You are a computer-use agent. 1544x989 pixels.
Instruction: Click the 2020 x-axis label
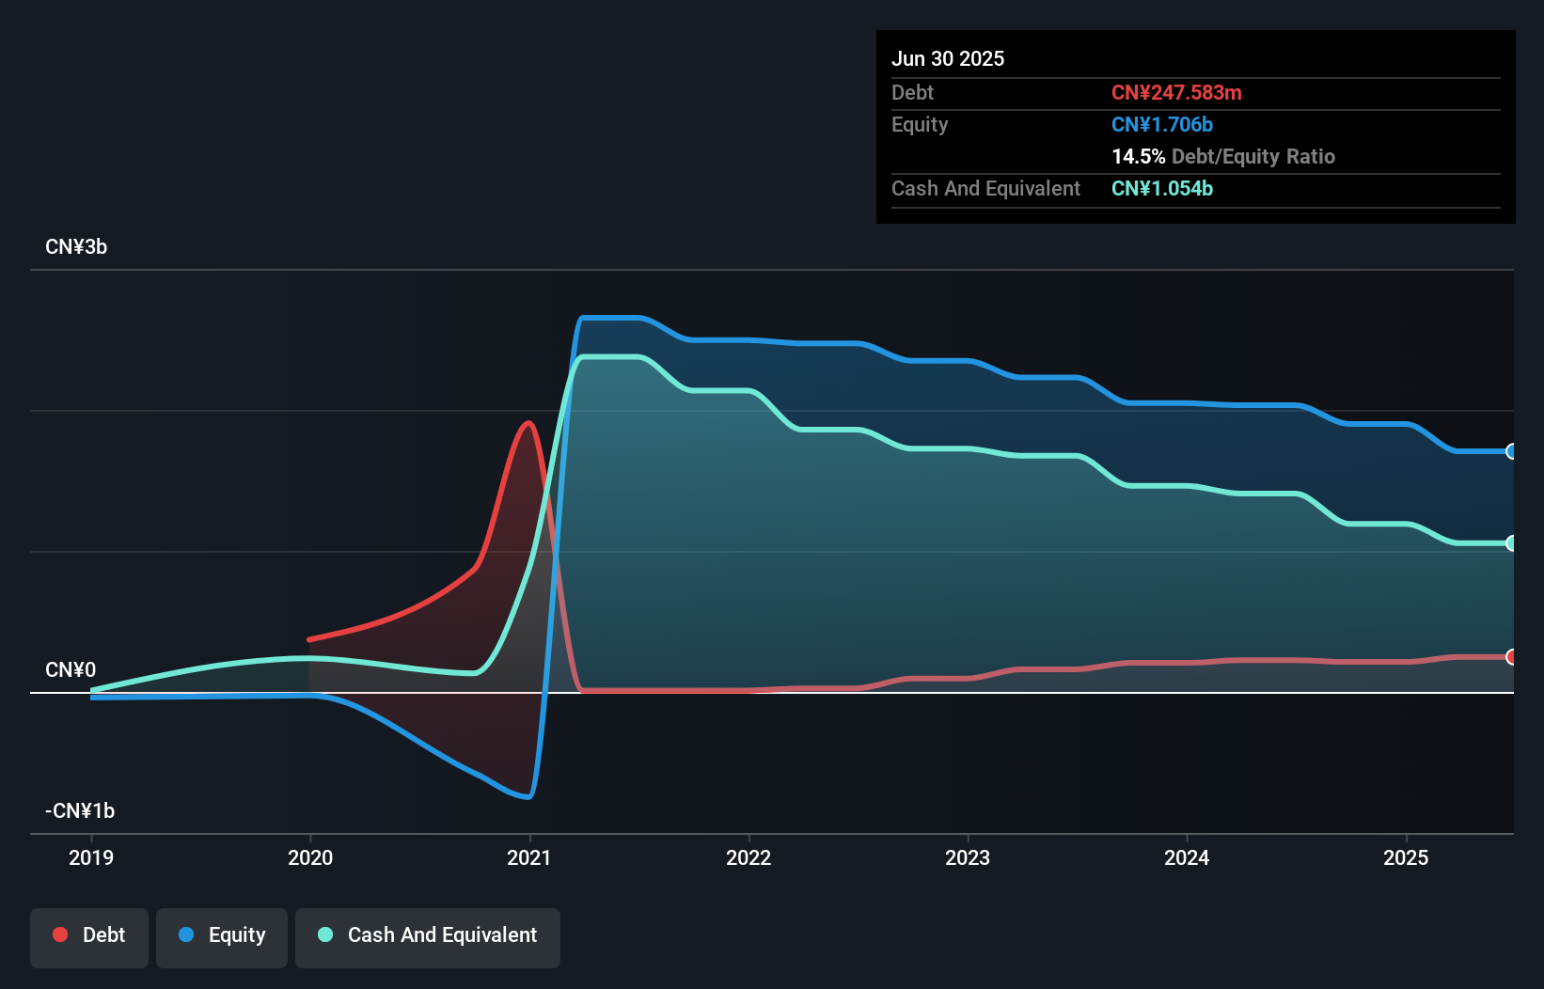pos(310,857)
